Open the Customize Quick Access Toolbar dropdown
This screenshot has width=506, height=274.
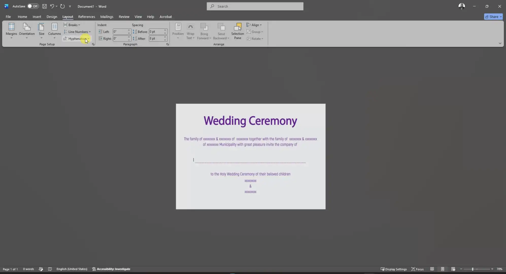(x=70, y=6)
